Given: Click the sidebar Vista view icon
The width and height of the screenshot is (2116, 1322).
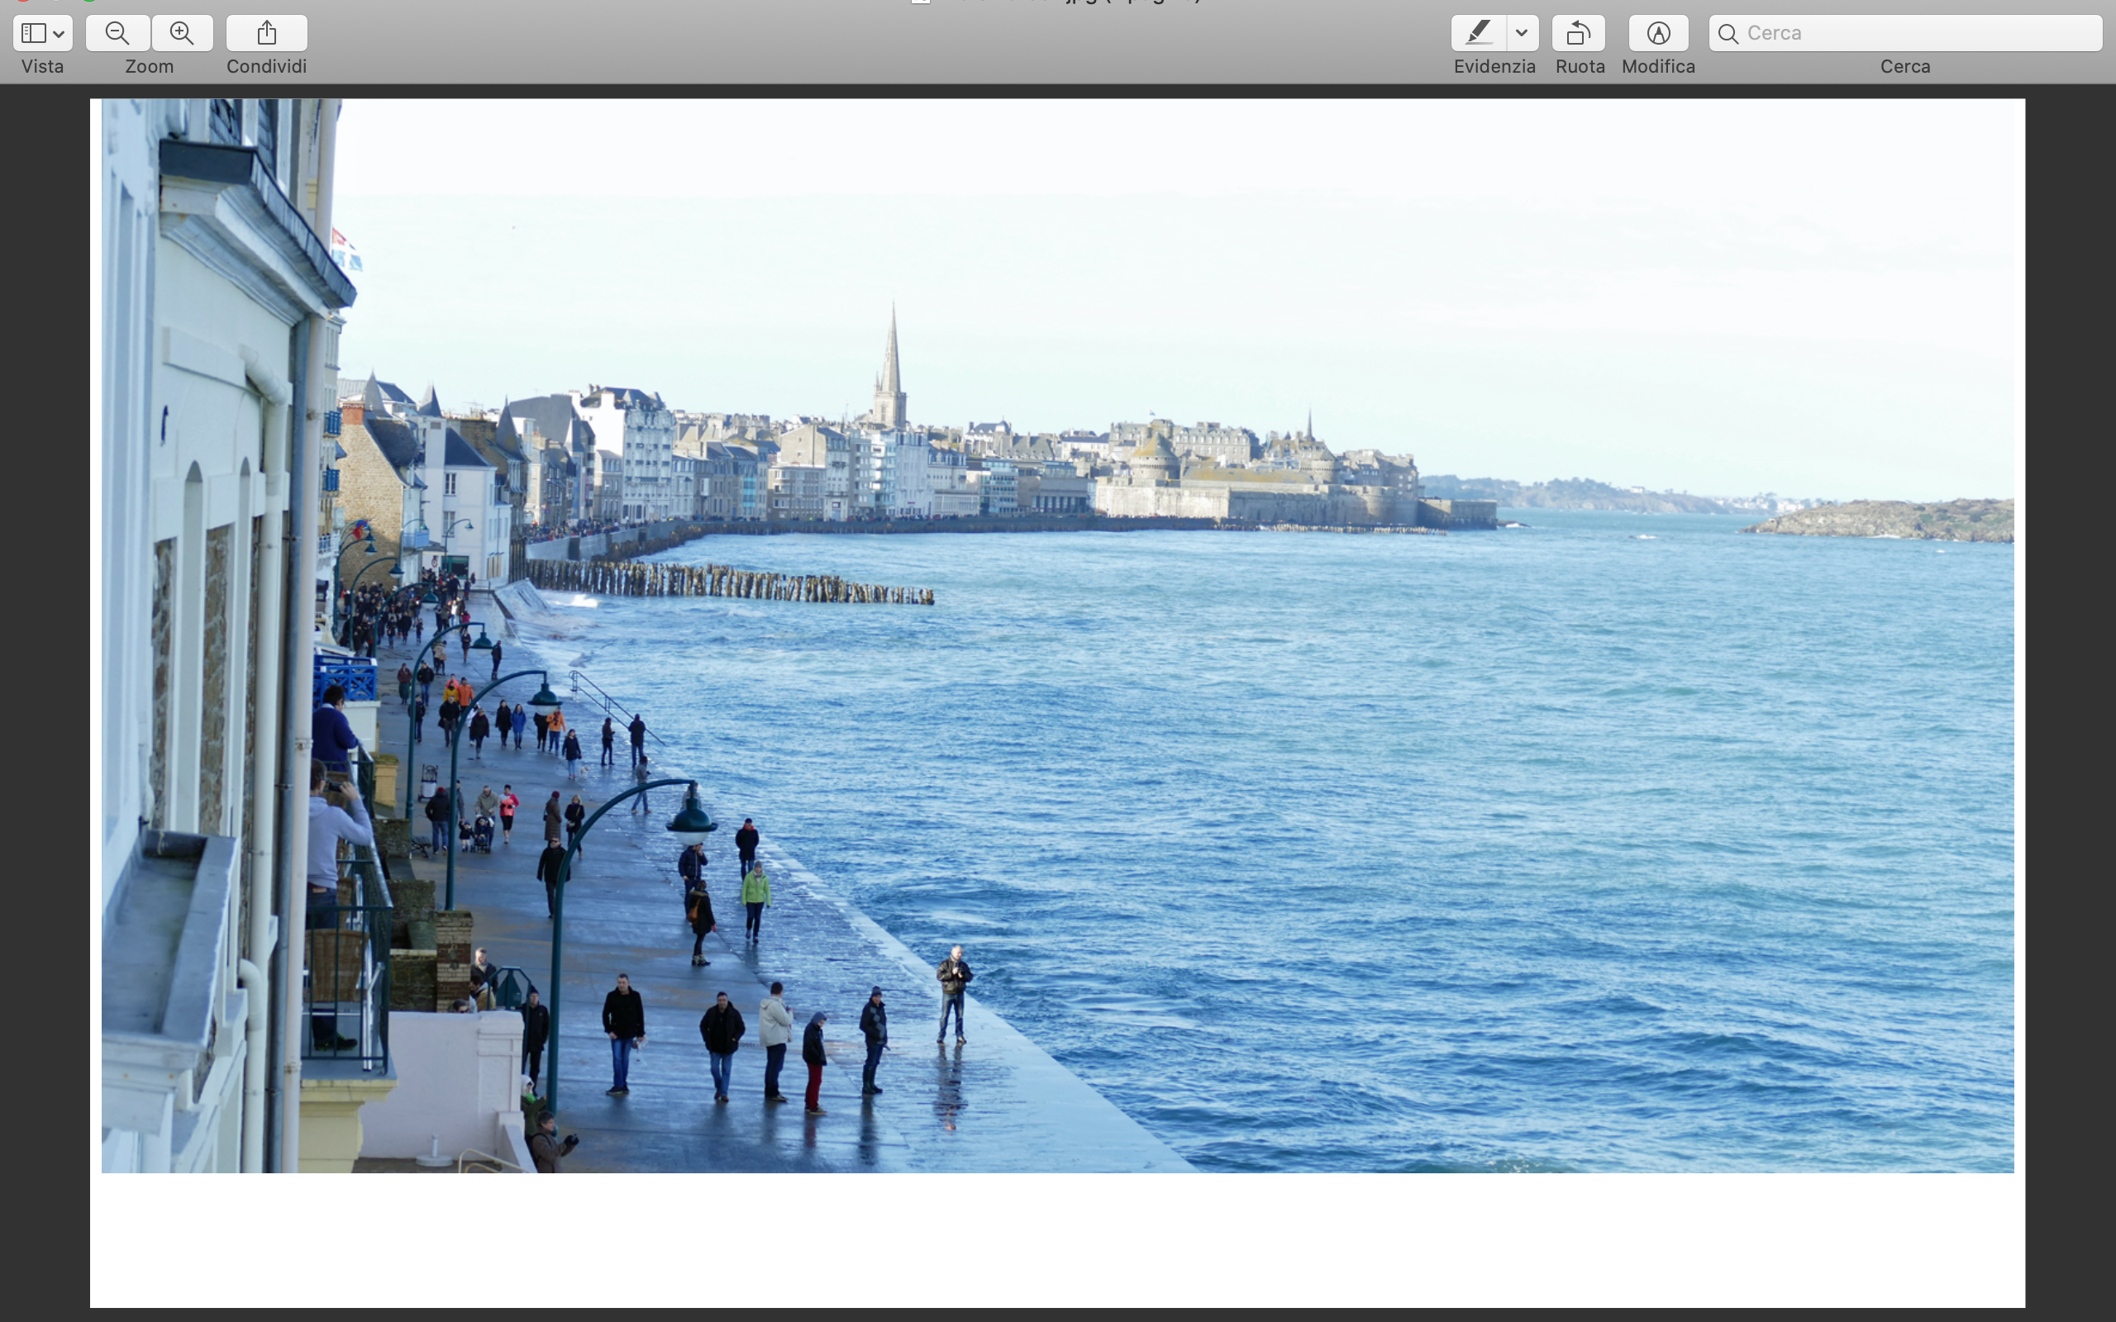Looking at the screenshot, I should click(33, 33).
